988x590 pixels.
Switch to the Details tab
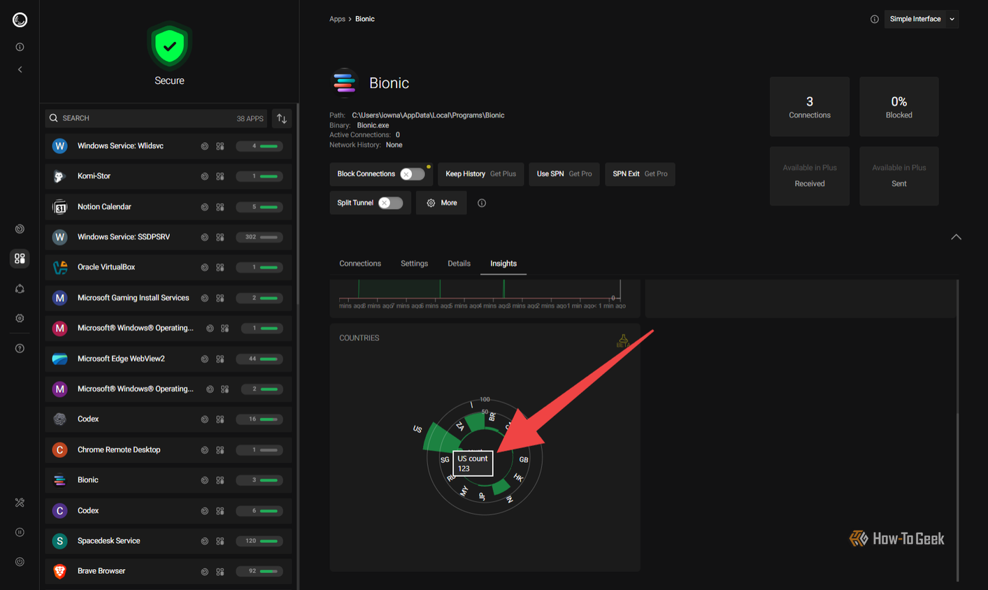pos(459,264)
